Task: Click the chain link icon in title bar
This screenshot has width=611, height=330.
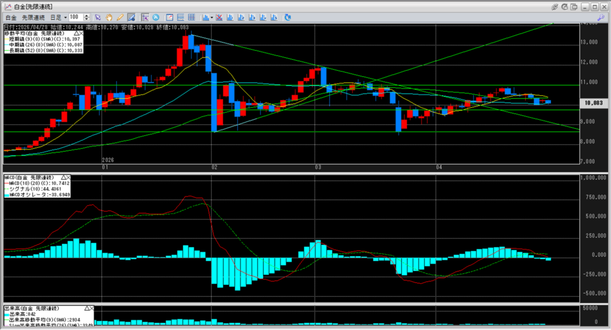Action: [554, 6]
